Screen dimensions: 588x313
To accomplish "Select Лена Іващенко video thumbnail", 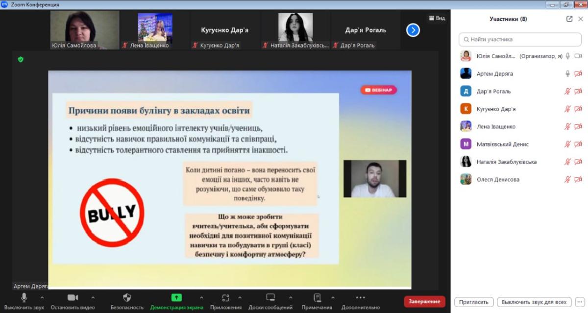I will click(155, 30).
